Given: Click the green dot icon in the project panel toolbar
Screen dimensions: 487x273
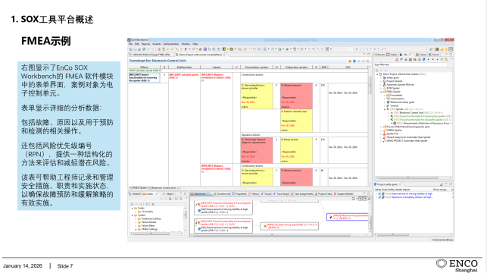Looking at the screenshot, I should [438, 59].
